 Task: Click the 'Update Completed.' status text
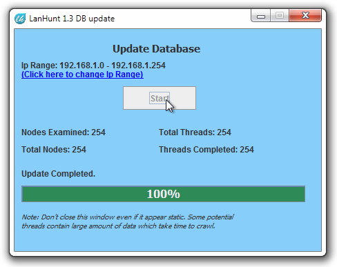[58, 174]
